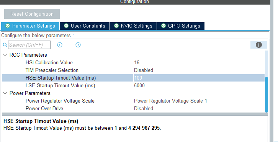Click the Reset Configuration button
This screenshot has height=142, width=278.
(32, 14)
